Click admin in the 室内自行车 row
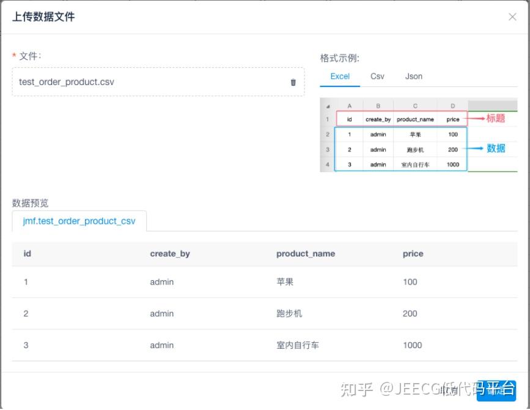 pyautogui.click(x=161, y=345)
